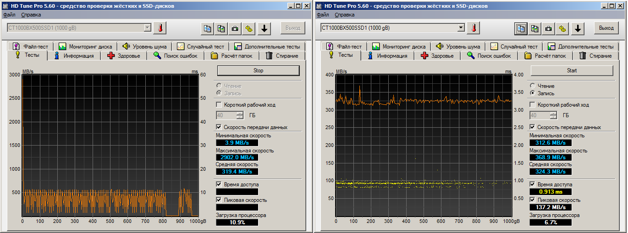Click the camera save-screenshot icon in right window
Image resolution: width=628 pixels, height=233 pixels.
[548, 28]
